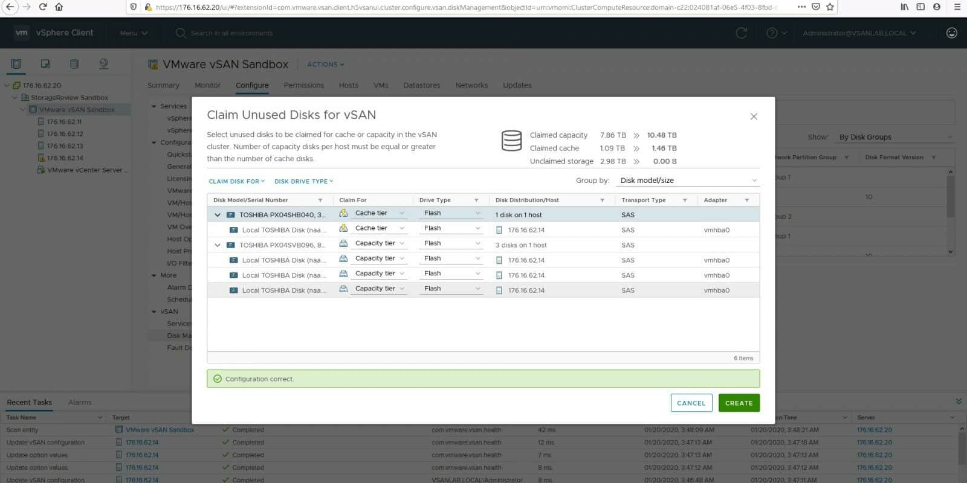Switch to the Updates tab
The width and height of the screenshot is (967, 483).
pyautogui.click(x=517, y=86)
